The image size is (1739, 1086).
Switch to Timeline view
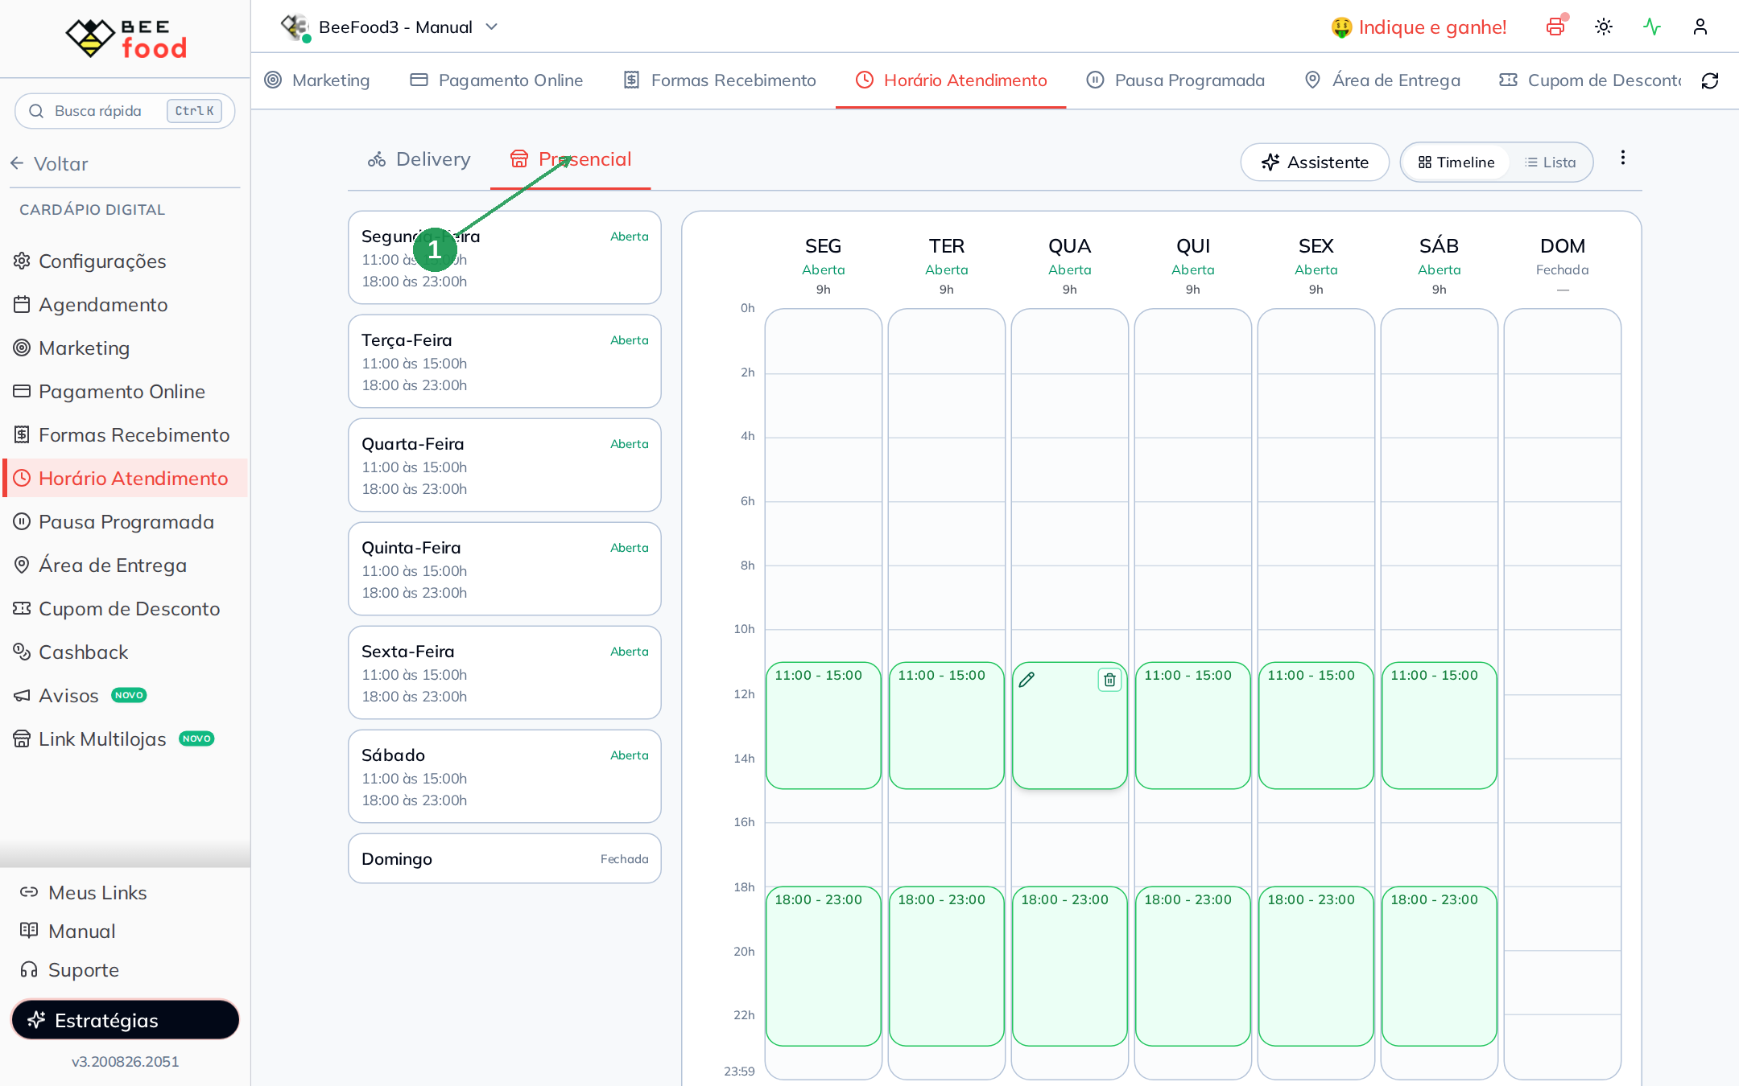1456,162
